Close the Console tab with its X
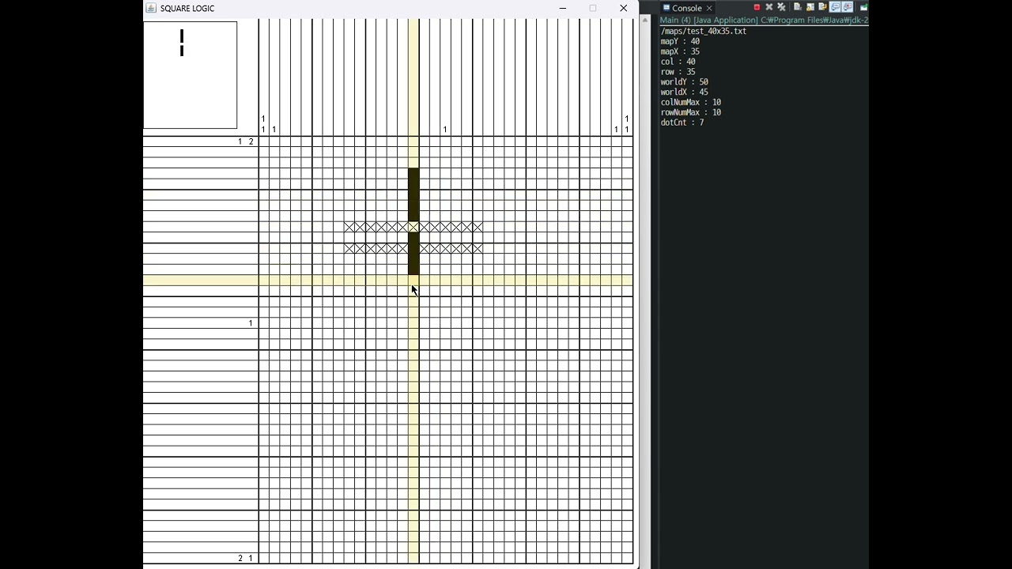 (709, 8)
